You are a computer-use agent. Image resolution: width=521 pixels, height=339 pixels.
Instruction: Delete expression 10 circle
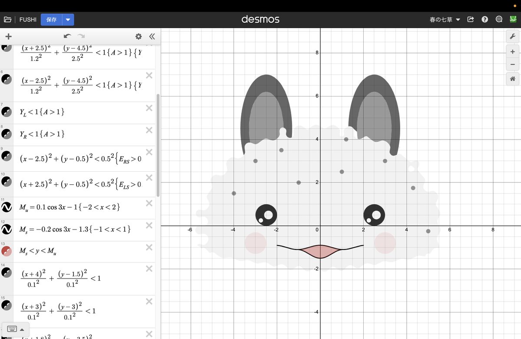pyautogui.click(x=149, y=178)
